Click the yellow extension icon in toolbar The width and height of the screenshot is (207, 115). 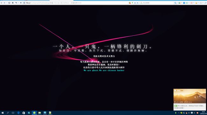point(196,3)
